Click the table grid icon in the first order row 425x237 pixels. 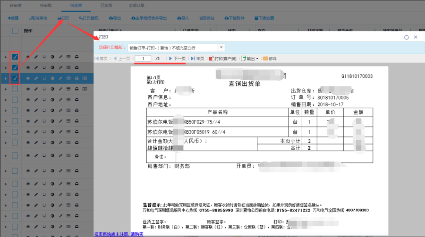coord(68,57)
